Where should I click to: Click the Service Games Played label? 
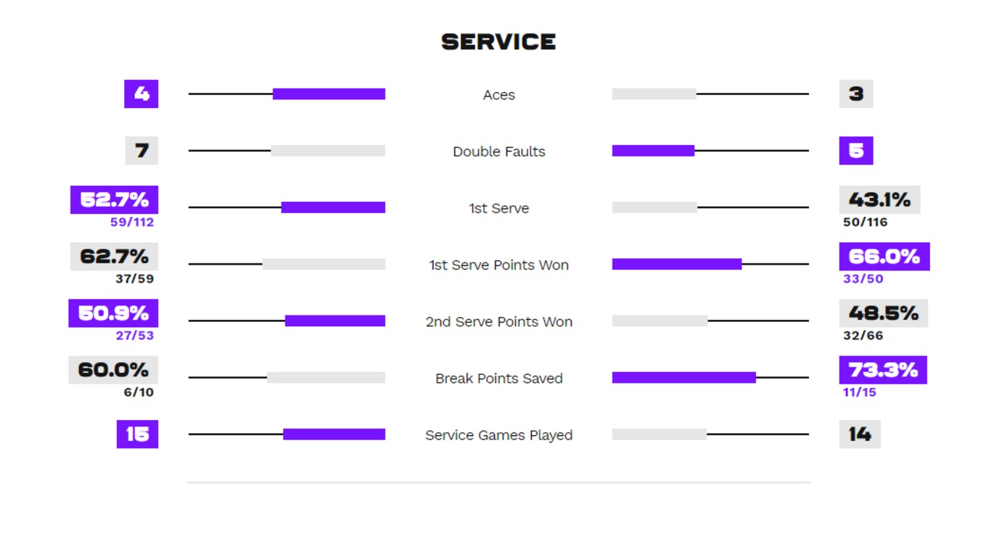click(x=498, y=435)
